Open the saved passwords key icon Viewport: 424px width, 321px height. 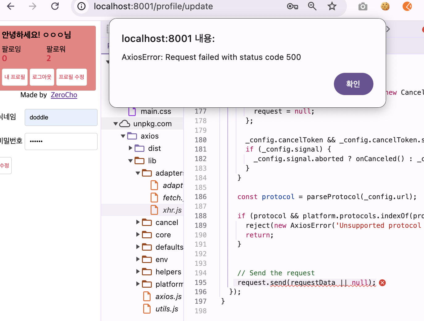pyautogui.click(x=292, y=6)
